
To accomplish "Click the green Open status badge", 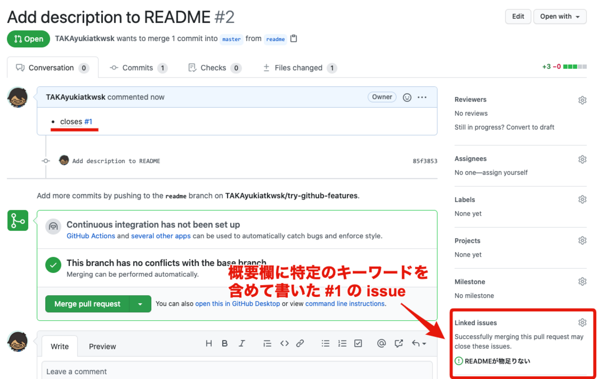I will [28, 39].
